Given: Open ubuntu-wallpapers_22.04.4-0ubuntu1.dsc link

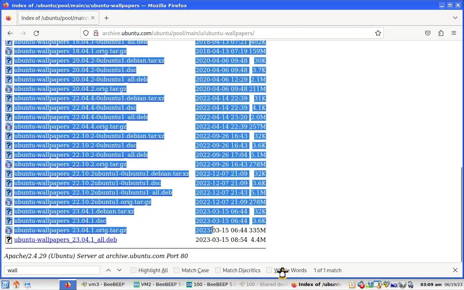Looking at the screenshot, I should point(75,108).
